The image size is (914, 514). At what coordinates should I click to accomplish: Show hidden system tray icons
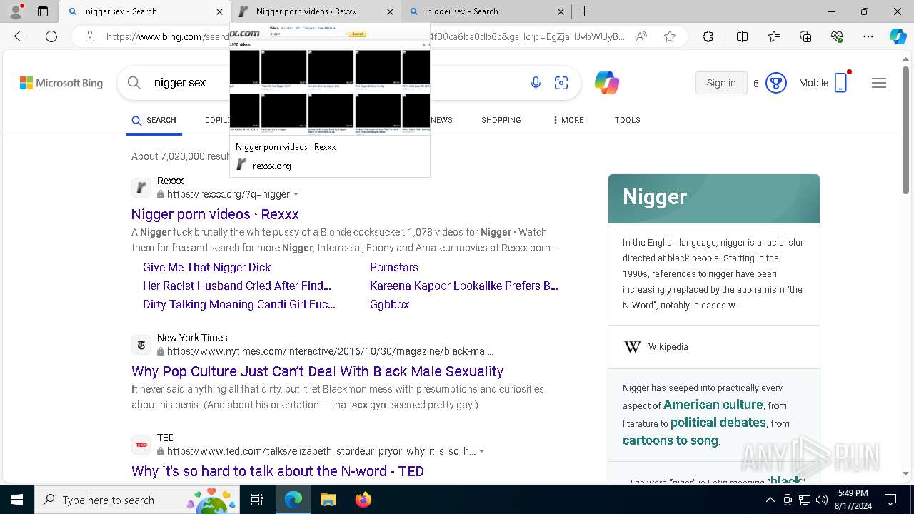770,500
